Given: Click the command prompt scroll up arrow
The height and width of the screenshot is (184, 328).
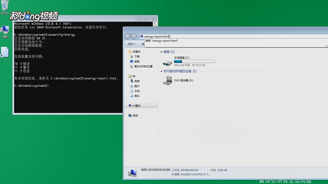Looking at the screenshot, I should pos(155,24).
